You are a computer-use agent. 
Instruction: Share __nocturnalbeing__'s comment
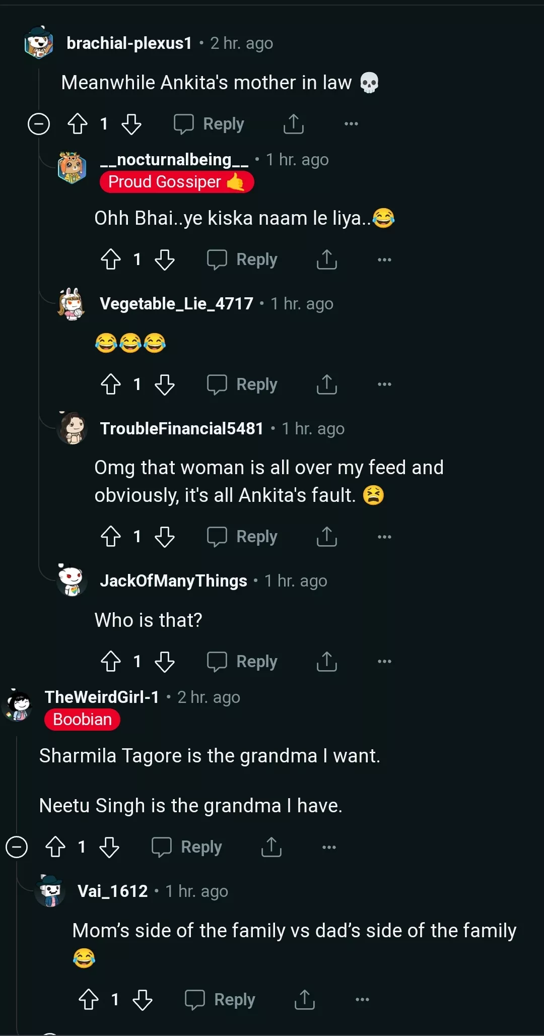pos(326,260)
